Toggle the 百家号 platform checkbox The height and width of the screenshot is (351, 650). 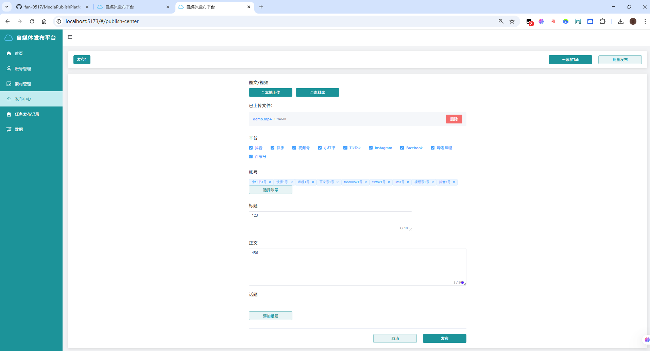point(251,157)
